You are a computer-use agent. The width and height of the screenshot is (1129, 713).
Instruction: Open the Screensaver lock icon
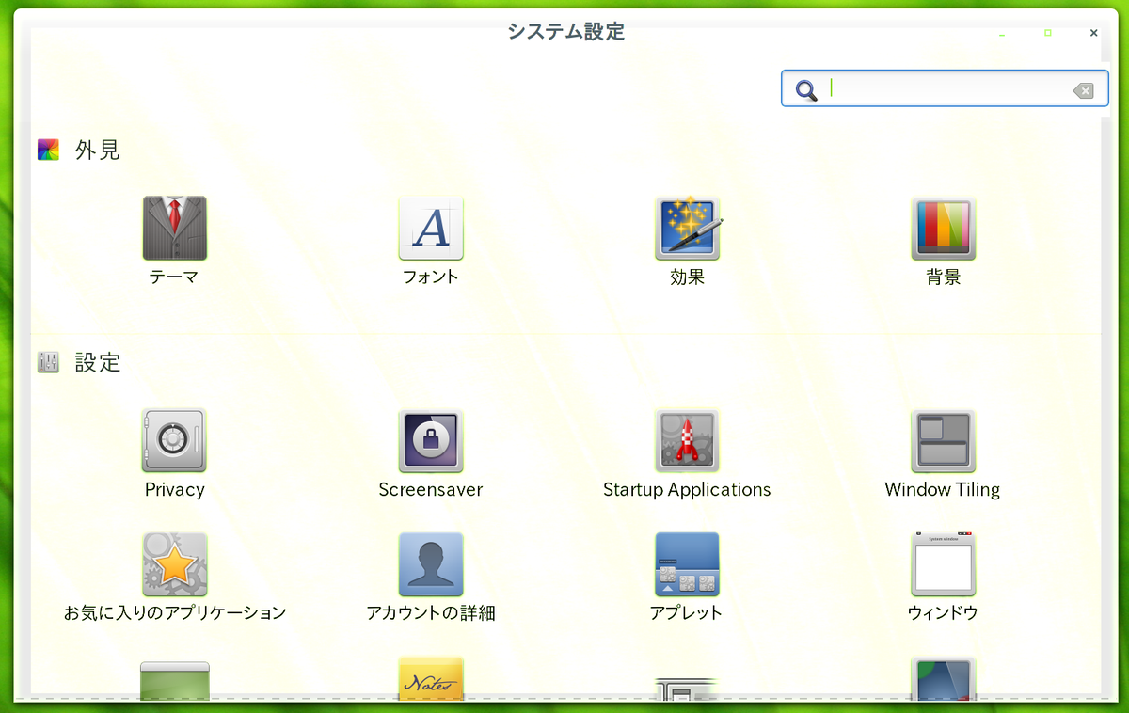431,440
